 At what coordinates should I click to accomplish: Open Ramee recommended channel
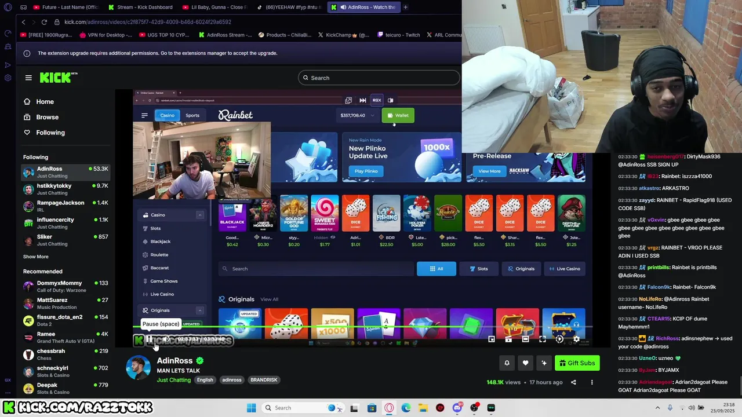(x=66, y=338)
